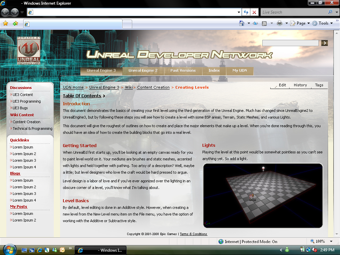This screenshot has height=255, width=340.
Task: Click the page scrollbar up arrow
Action: click(x=337, y=33)
